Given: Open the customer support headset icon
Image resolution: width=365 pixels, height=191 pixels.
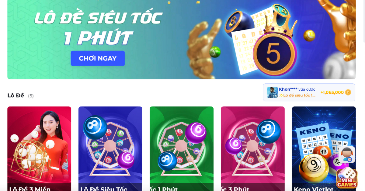Looking at the screenshot, I should [347, 155].
